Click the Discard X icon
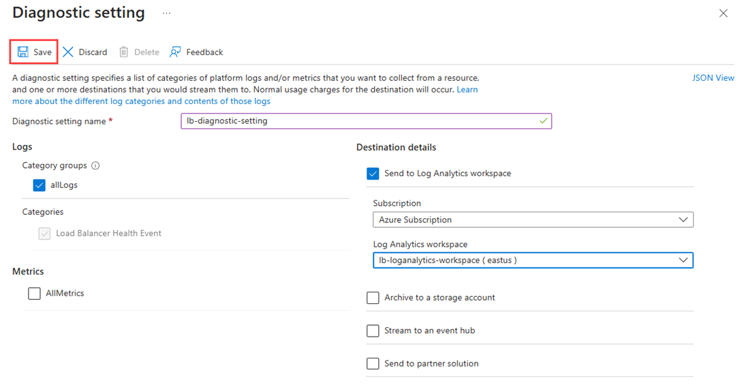 coord(68,52)
